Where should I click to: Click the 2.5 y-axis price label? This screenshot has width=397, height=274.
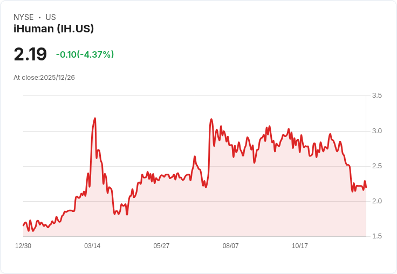(377, 166)
